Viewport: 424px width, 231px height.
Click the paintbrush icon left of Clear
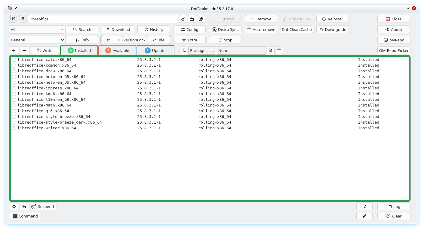click(x=364, y=216)
